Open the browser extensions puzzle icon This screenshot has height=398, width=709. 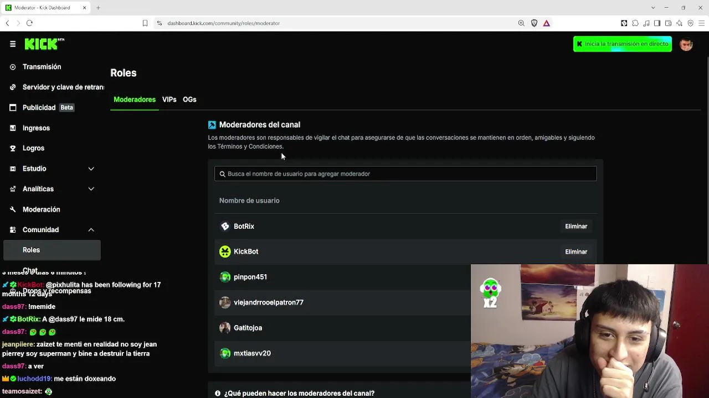point(635,23)
